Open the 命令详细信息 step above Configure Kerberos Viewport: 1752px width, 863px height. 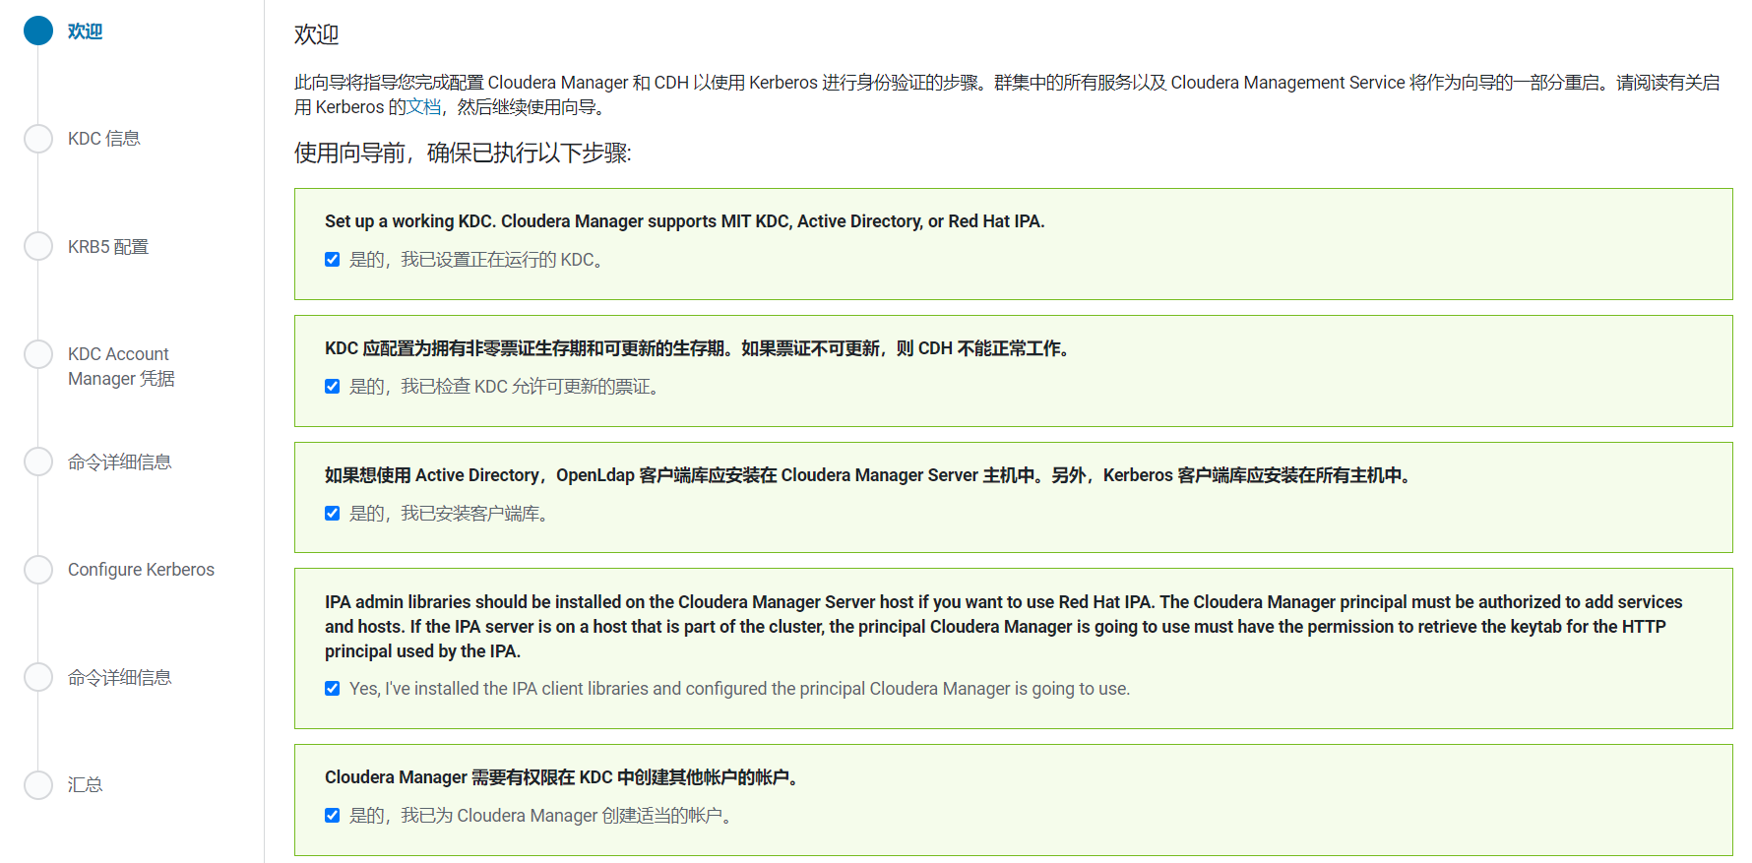(x=119, y=462)
